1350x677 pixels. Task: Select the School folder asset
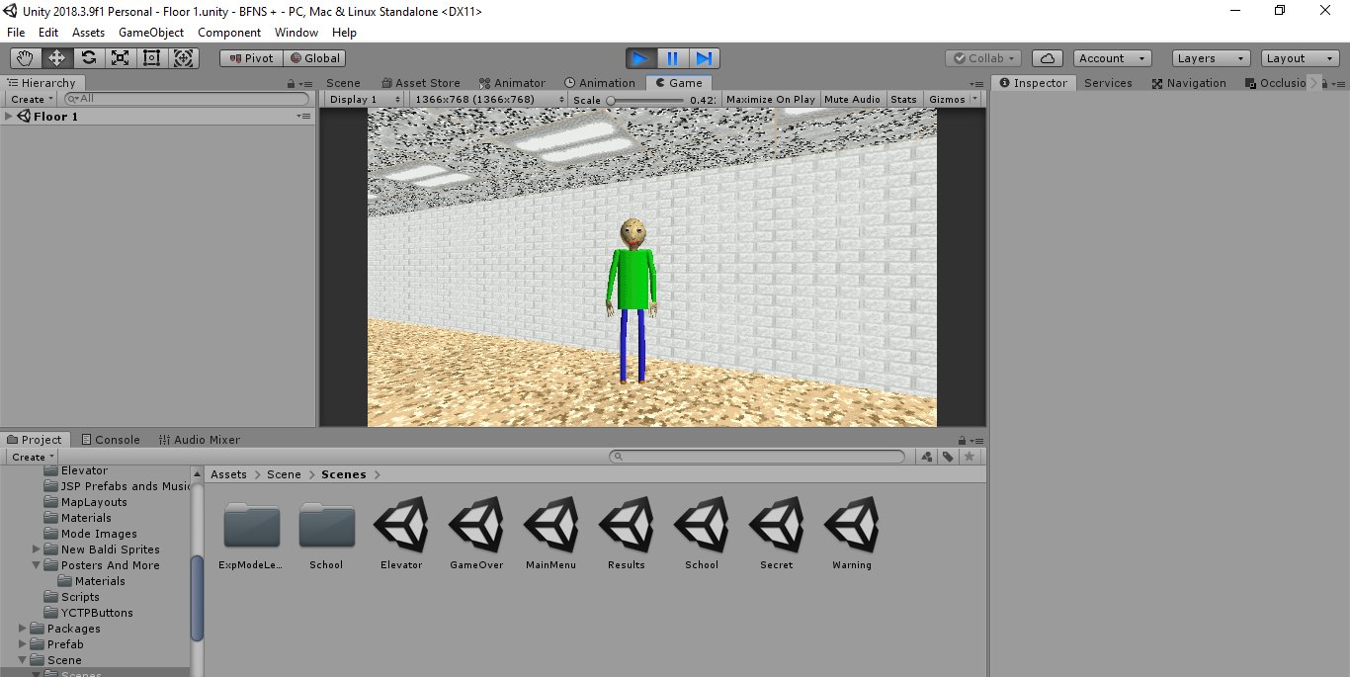(326, 535)
